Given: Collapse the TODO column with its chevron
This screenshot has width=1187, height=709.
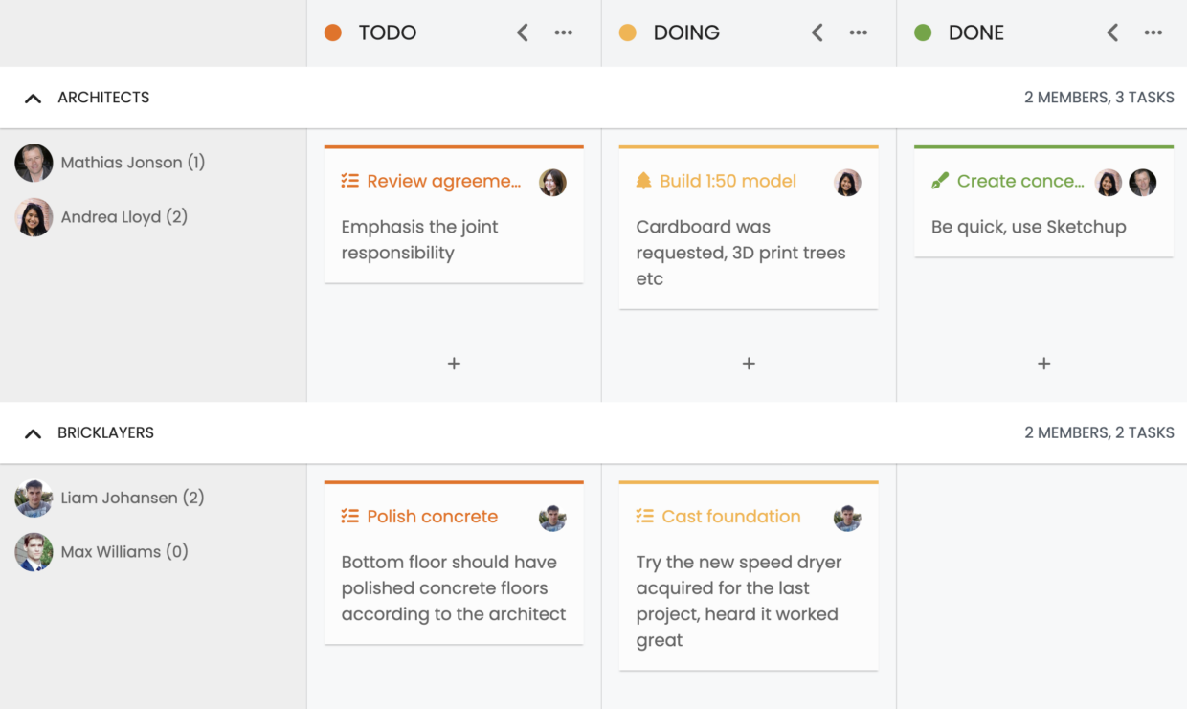Looking at the screenshot, I should point(523,33).
